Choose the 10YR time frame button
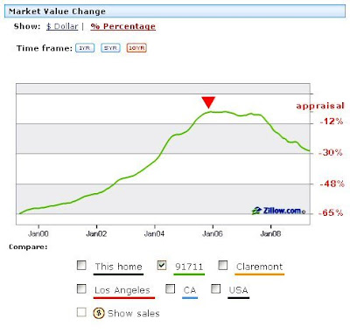The height and width of the screenshot is (333, 350). [136, 48]
